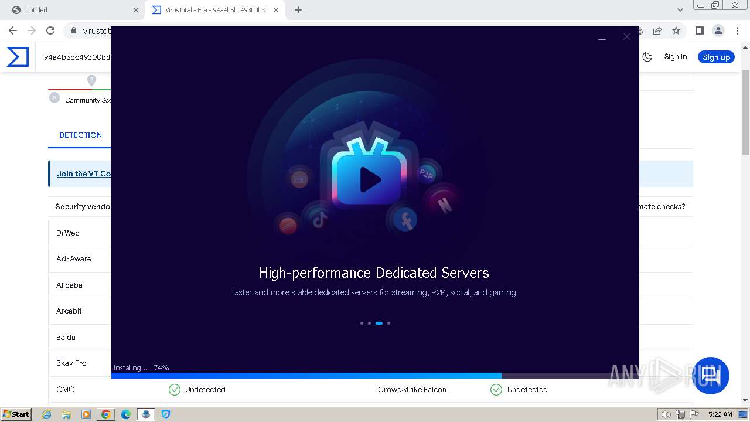Bookmark this page with the star icon
Viewport: 750px width, 422px height.
(x=676, y=30)
